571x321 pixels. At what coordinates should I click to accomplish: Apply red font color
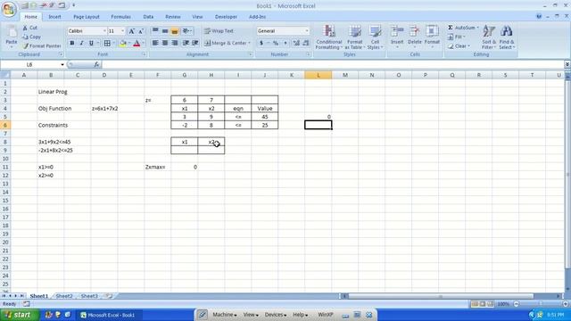(x=137, y=44)
